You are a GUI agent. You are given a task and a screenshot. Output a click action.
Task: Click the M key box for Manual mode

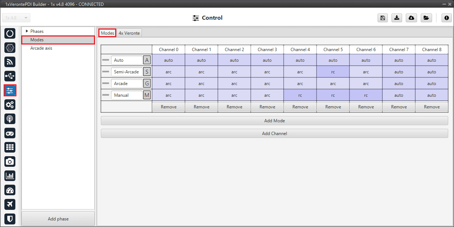pyautogui.click(x=147, y=95)
